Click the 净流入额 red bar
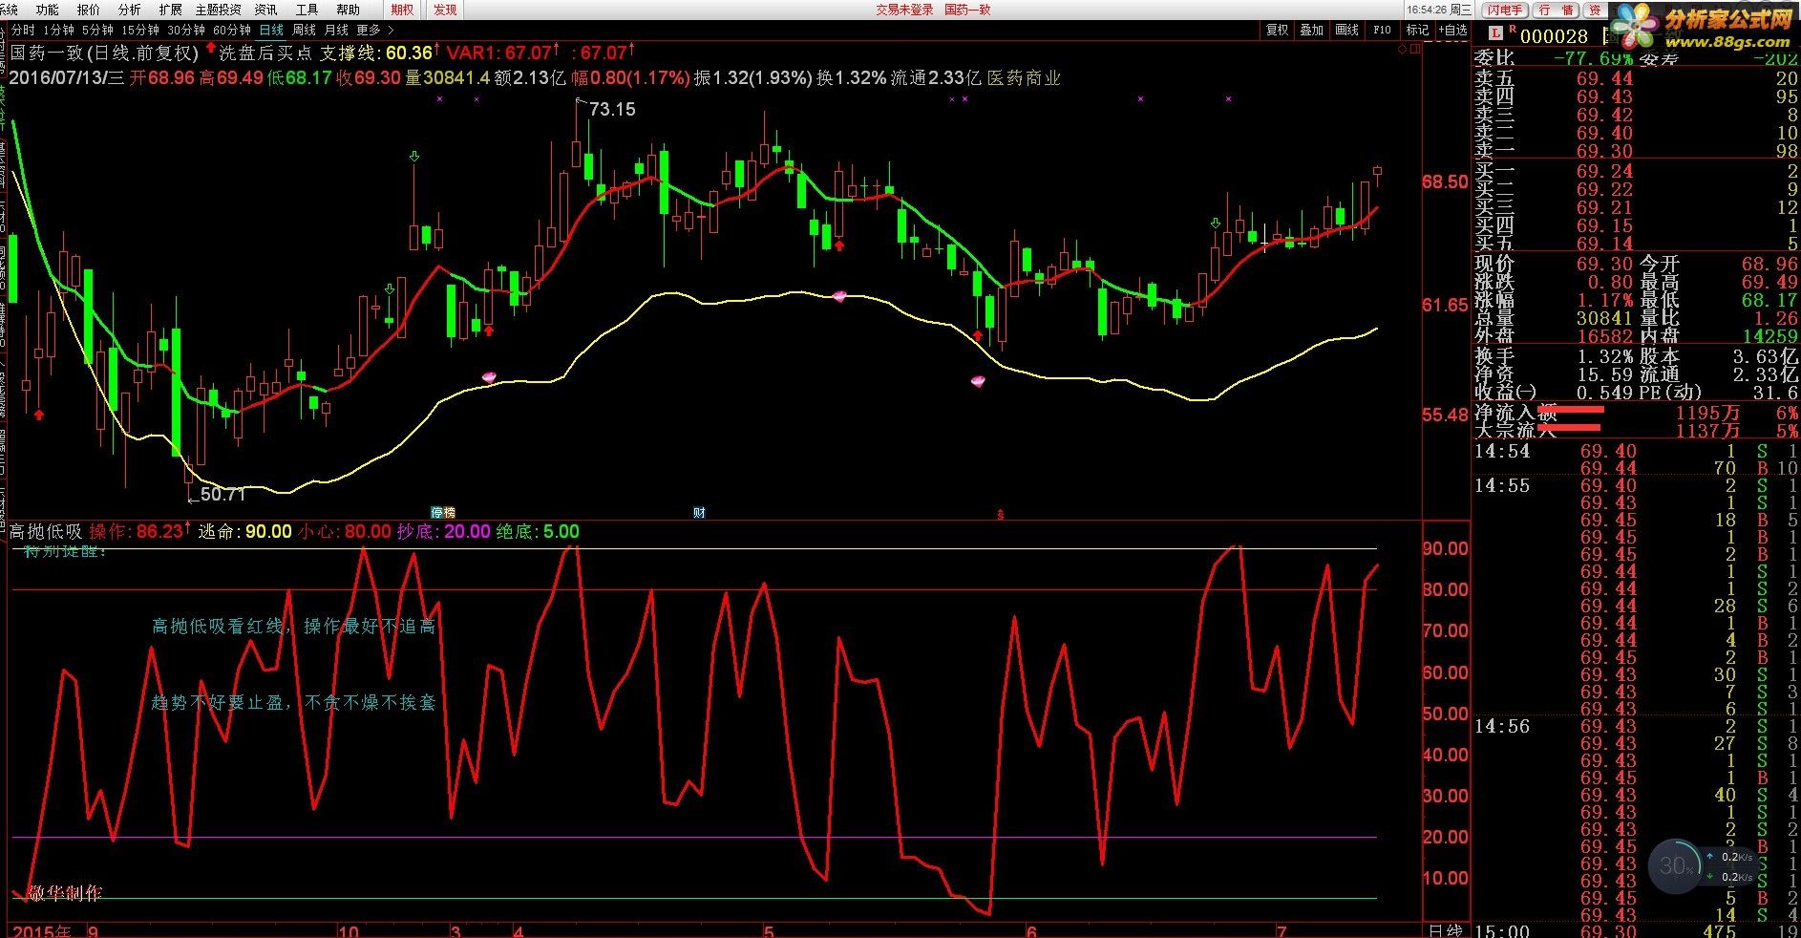 pyautogui.click(x=1571, y=411)
